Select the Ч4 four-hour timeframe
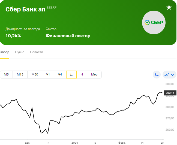 coord(60,74)
